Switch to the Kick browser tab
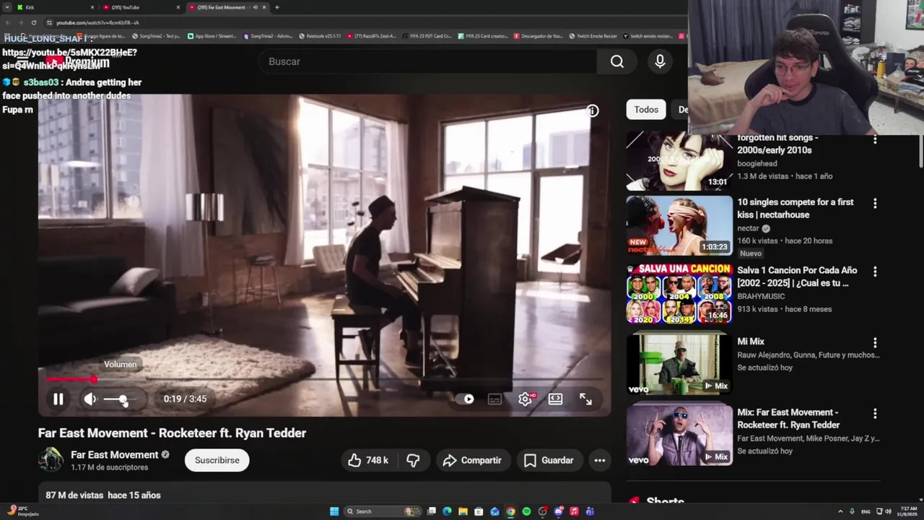Image resolution: width=924 pixels, height=520 pixels. tap(54, 7)
